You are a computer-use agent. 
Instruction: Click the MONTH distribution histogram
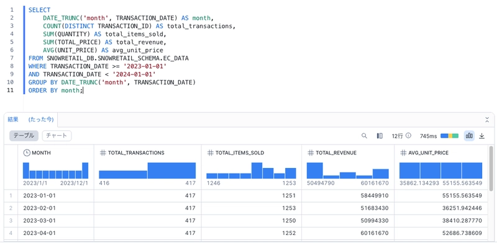click(x=55, y=170)
